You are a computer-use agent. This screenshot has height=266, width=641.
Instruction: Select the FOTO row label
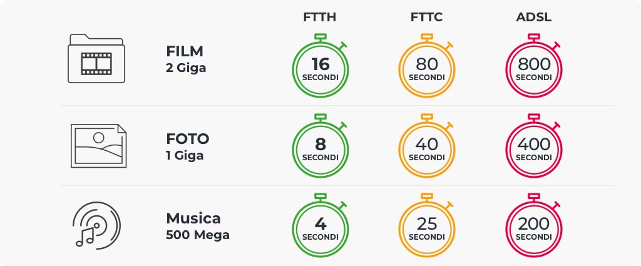(x=187, y=139)
